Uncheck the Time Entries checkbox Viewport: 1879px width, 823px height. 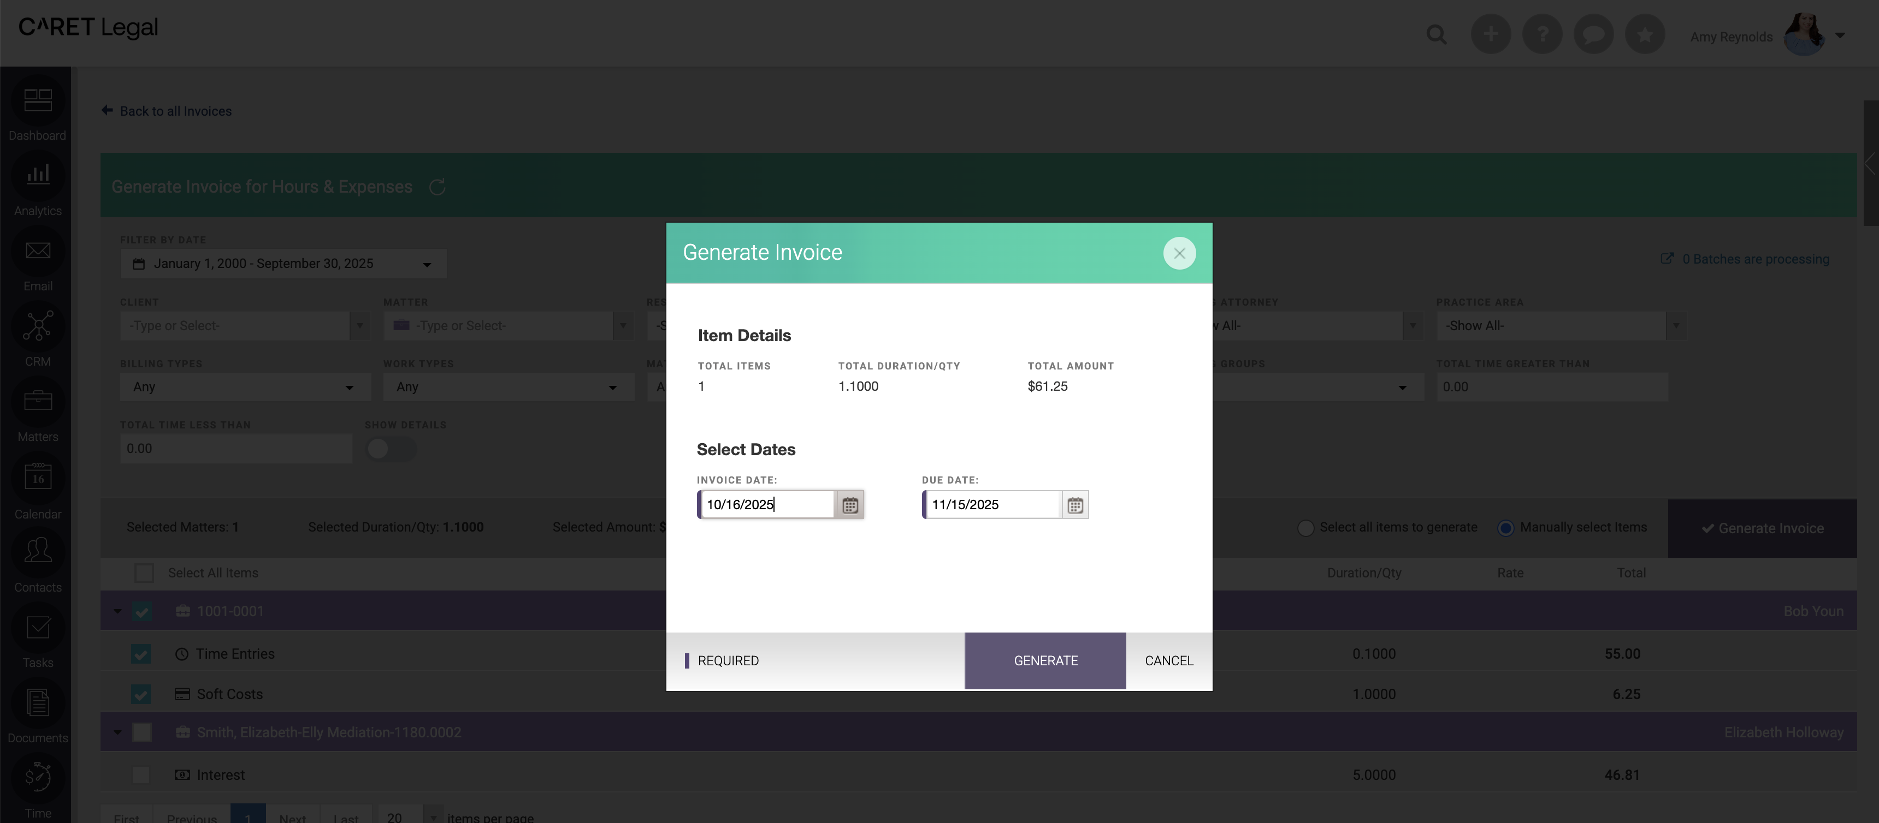tap(141, 654)
